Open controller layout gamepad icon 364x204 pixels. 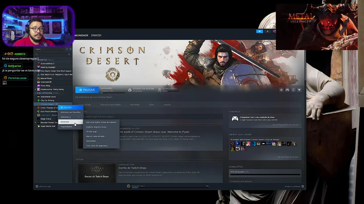point(287,90)
